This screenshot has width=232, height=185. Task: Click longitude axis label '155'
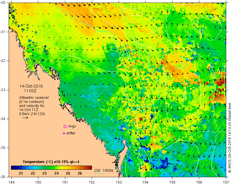point(172,182)
